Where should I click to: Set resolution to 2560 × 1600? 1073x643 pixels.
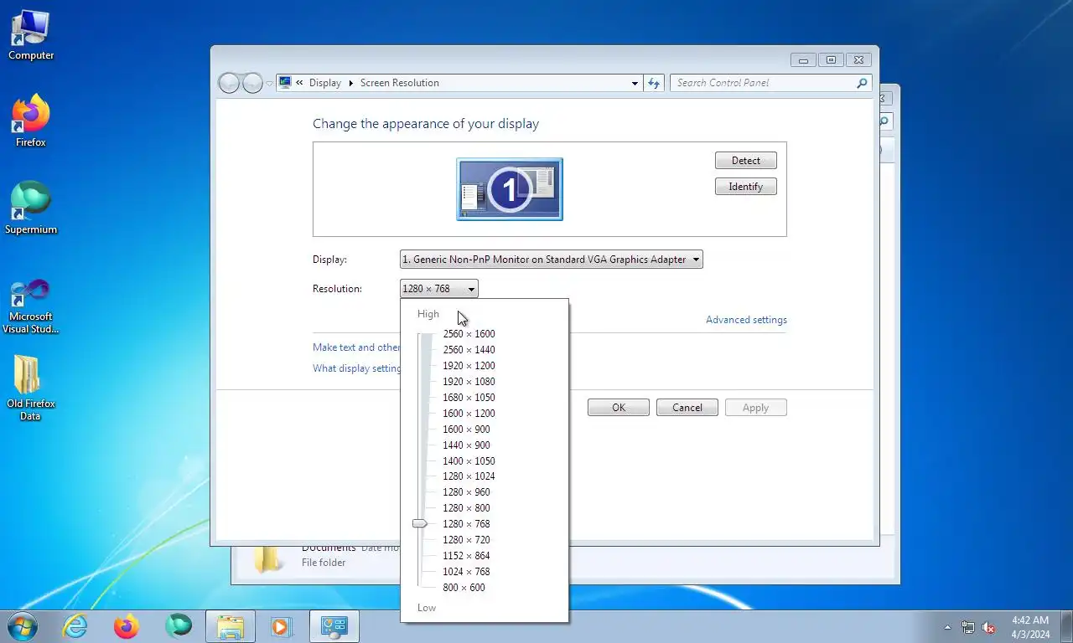tap(469, 334)
